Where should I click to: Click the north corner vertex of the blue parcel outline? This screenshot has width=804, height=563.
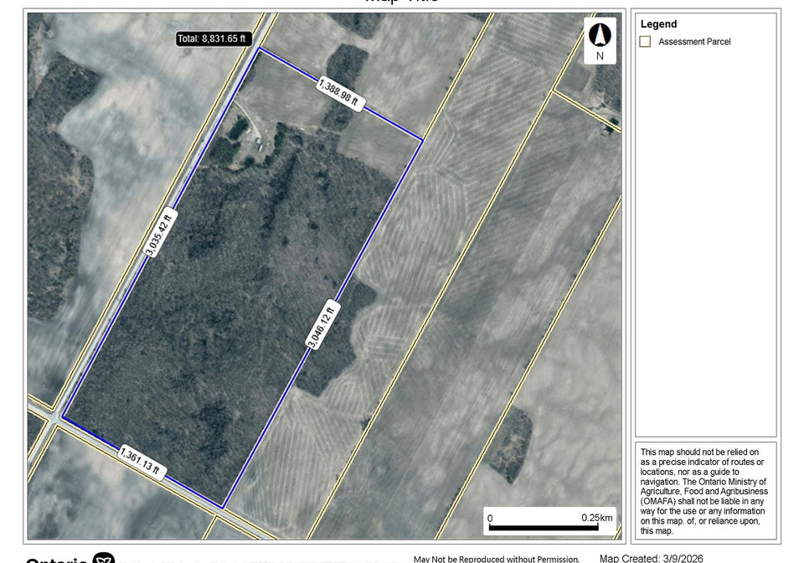tap(260, 49)
